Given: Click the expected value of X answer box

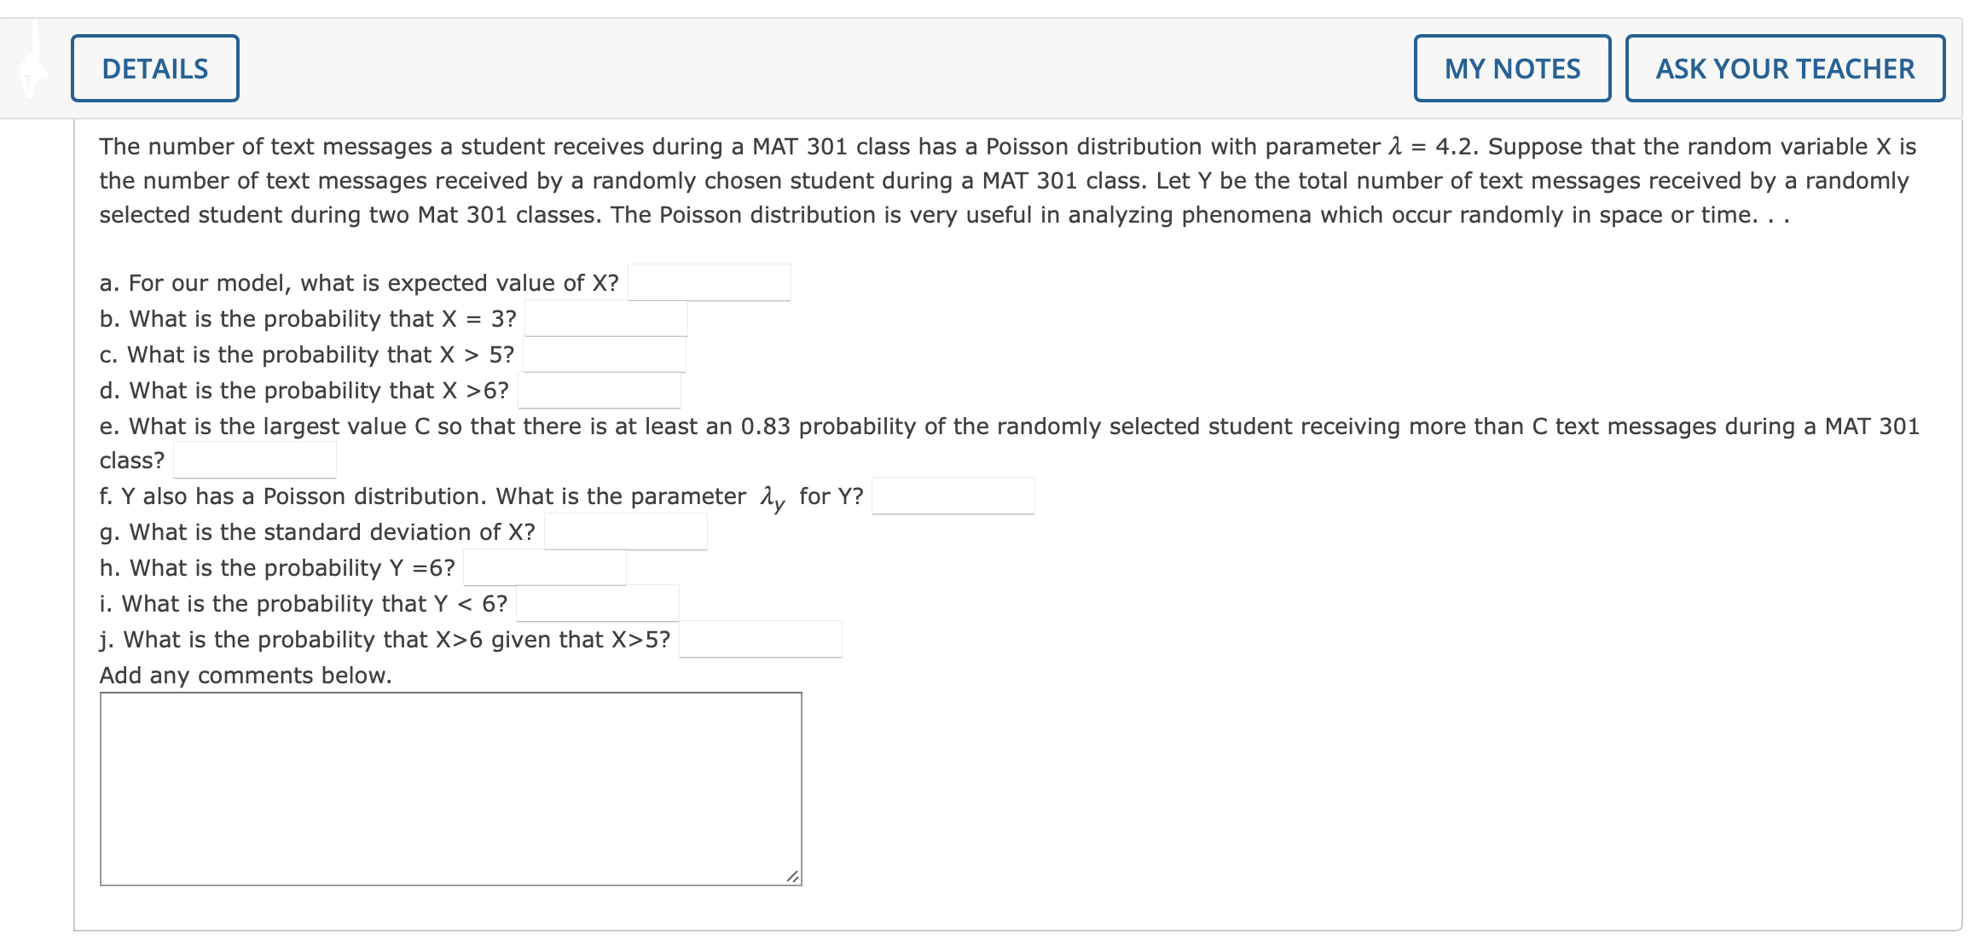Looking at the screenshot, I should (x=710, y=281).
